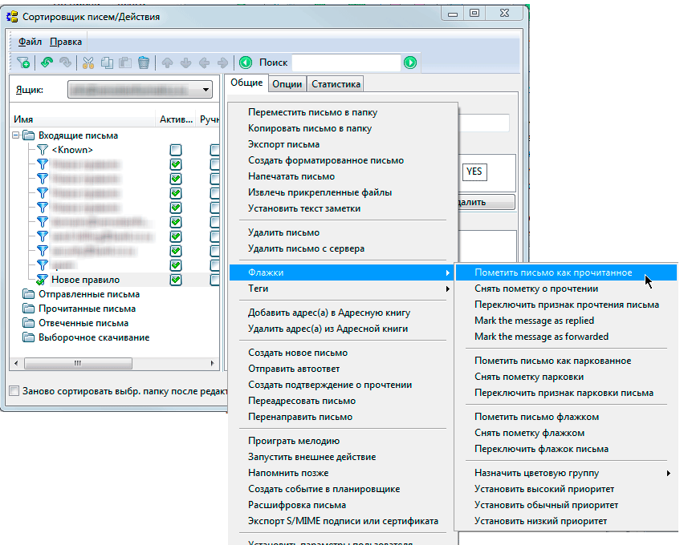Open the Файл menu
684x545 pixels.
click(31, 42)
